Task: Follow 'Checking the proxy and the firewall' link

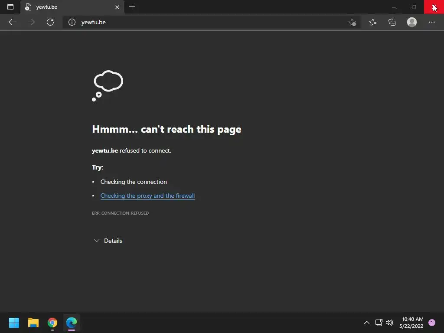Action: (x=147, y=196)
